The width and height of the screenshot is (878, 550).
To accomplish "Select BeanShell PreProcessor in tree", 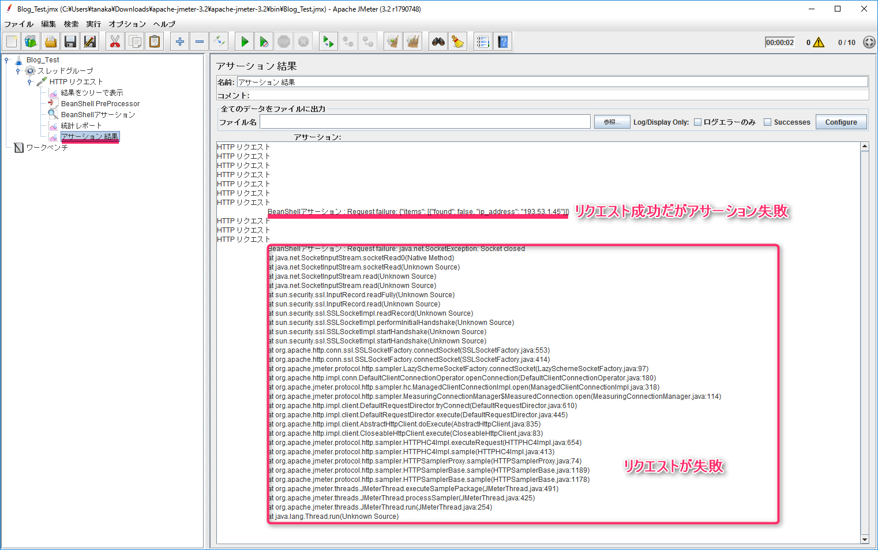I will [100, 104].
